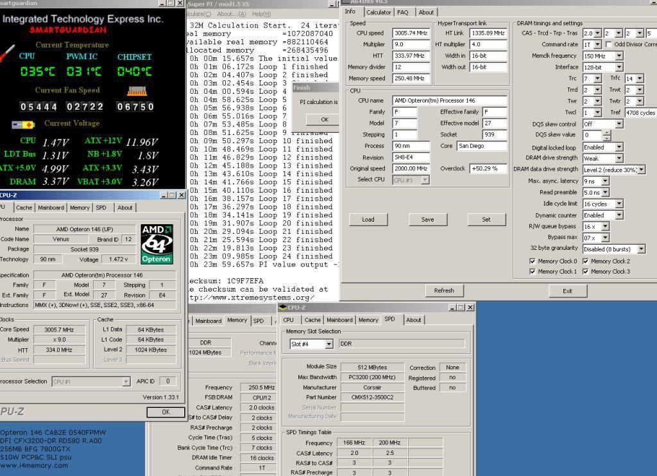Open the Dynamic counter dropdown
Screen dimensions: 657x476
619,215
